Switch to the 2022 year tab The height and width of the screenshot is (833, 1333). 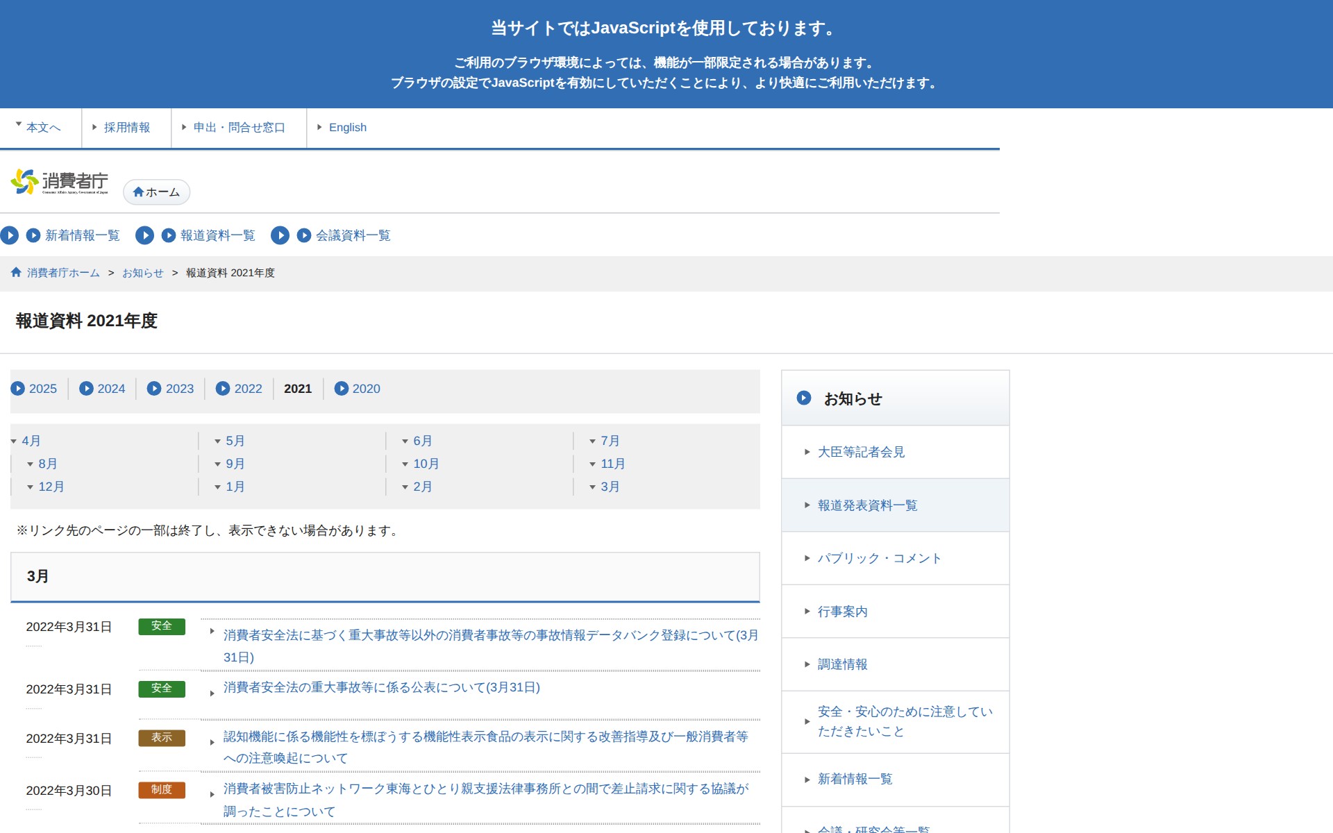point(247,389)
